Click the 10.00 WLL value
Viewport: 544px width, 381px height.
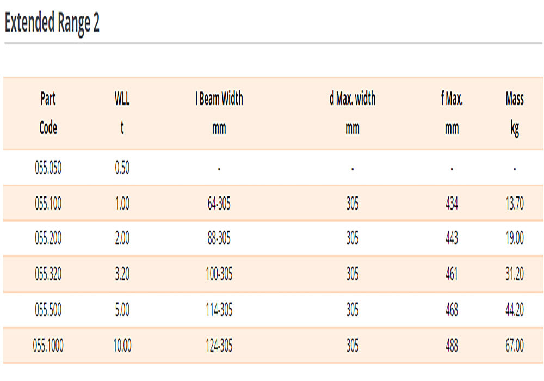(x=122, y=345)
